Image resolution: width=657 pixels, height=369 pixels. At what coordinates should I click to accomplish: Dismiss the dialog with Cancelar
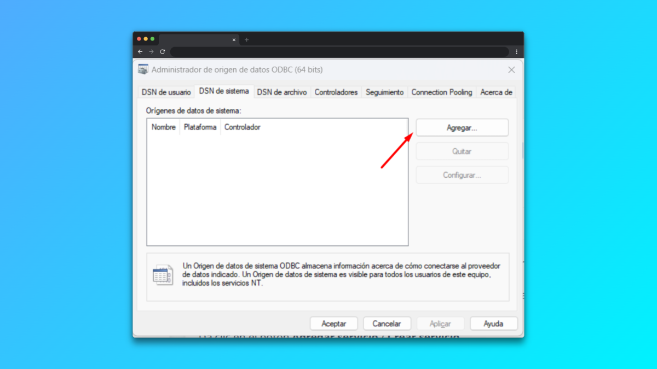387,324
